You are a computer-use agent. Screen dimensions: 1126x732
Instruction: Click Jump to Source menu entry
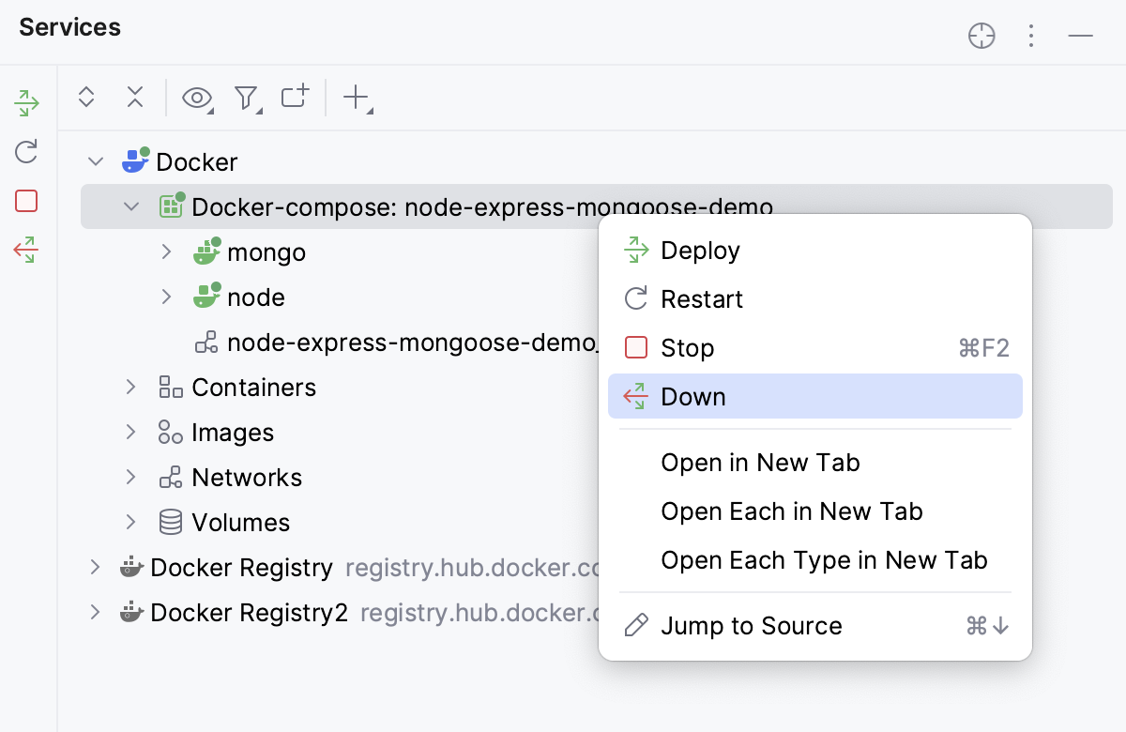[751, 625]
